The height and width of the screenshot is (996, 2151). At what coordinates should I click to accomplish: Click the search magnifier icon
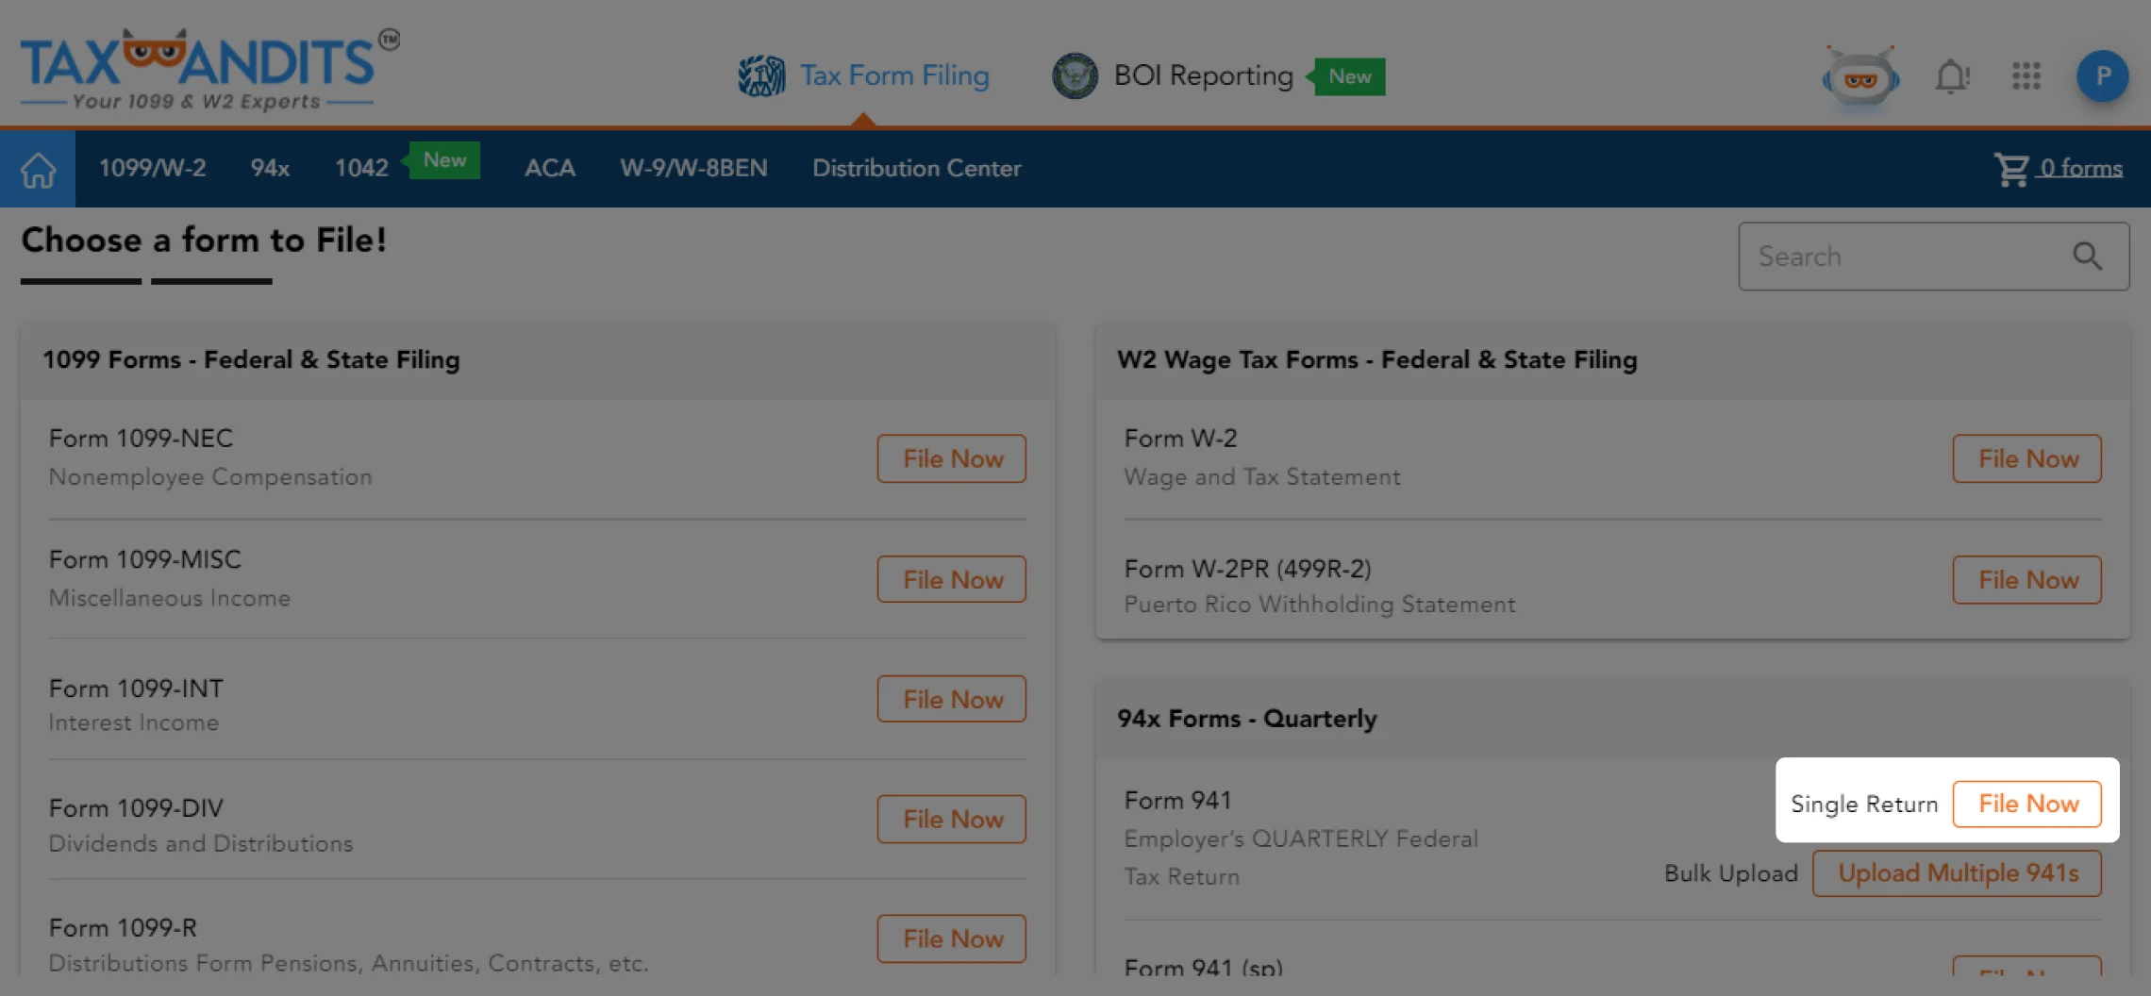[2087, 256]
